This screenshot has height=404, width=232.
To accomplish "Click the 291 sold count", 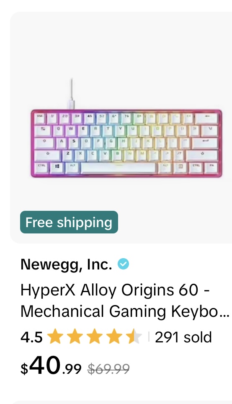I will (183, 337).
